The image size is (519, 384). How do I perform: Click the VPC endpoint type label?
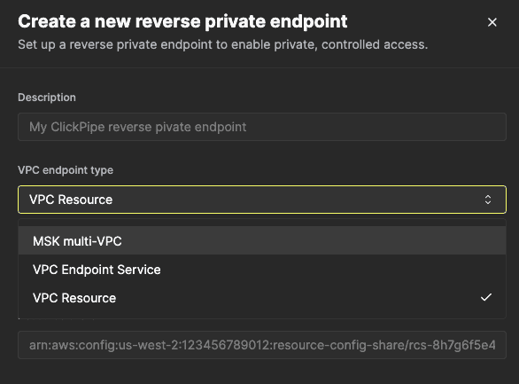click(66, 170)
